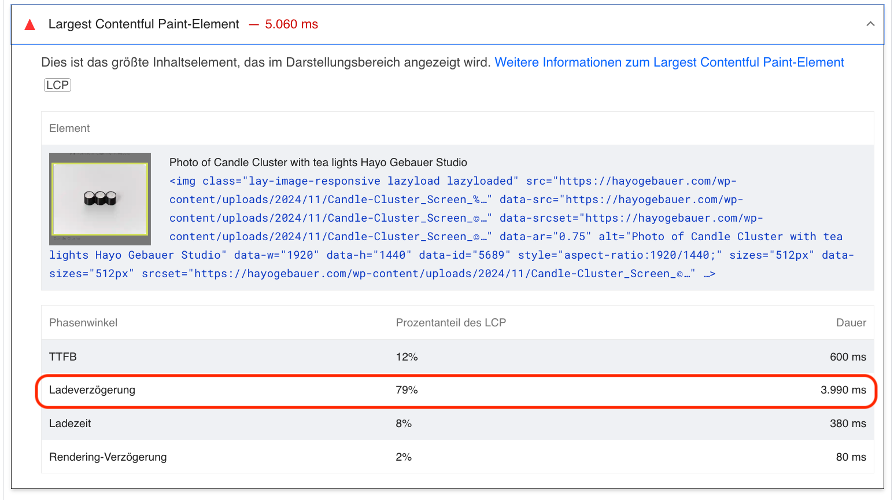Click the LCP badge label
Viewport: 894px width, 500px height.
pos(57,85)
